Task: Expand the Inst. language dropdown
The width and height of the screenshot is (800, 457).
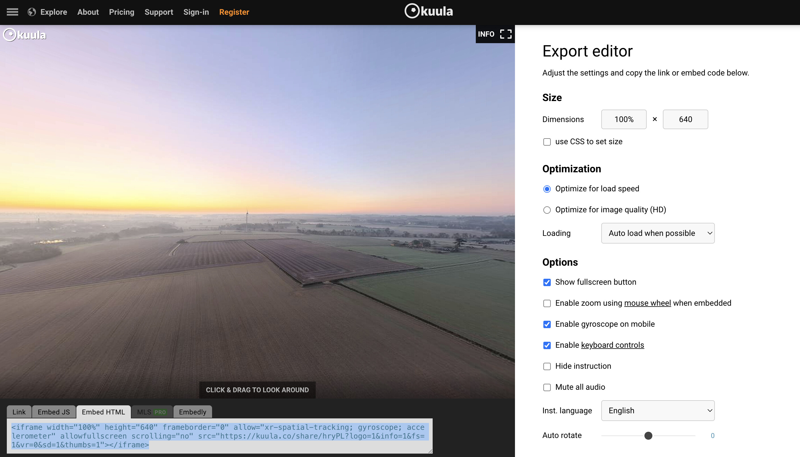Action: [x=657, y=410]
